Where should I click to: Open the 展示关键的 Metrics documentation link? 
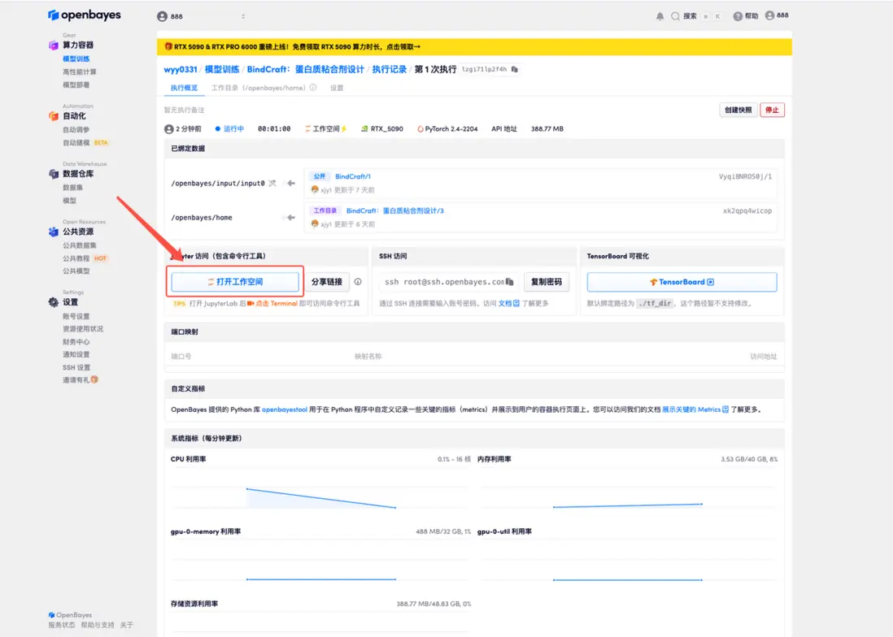point(695,409)
